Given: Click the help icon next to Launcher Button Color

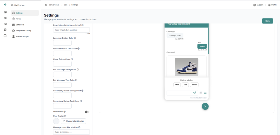Looking at the screenshot, I should coord(75,38).
